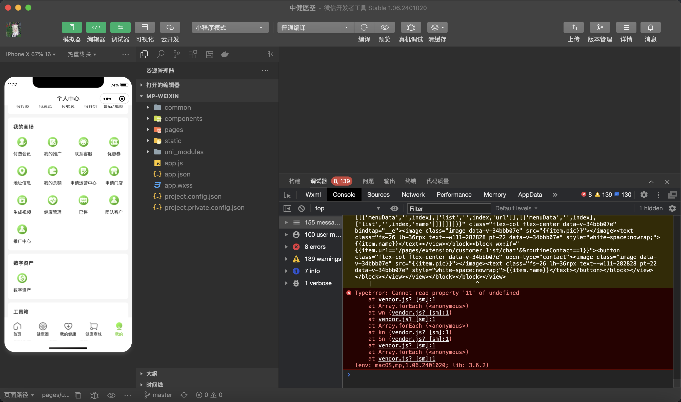Tap the 首页 tab in simulator

[17, 329]
